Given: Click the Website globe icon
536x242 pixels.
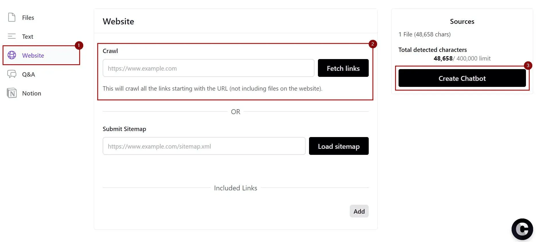Looking at the screenshot, I should 12,55.
